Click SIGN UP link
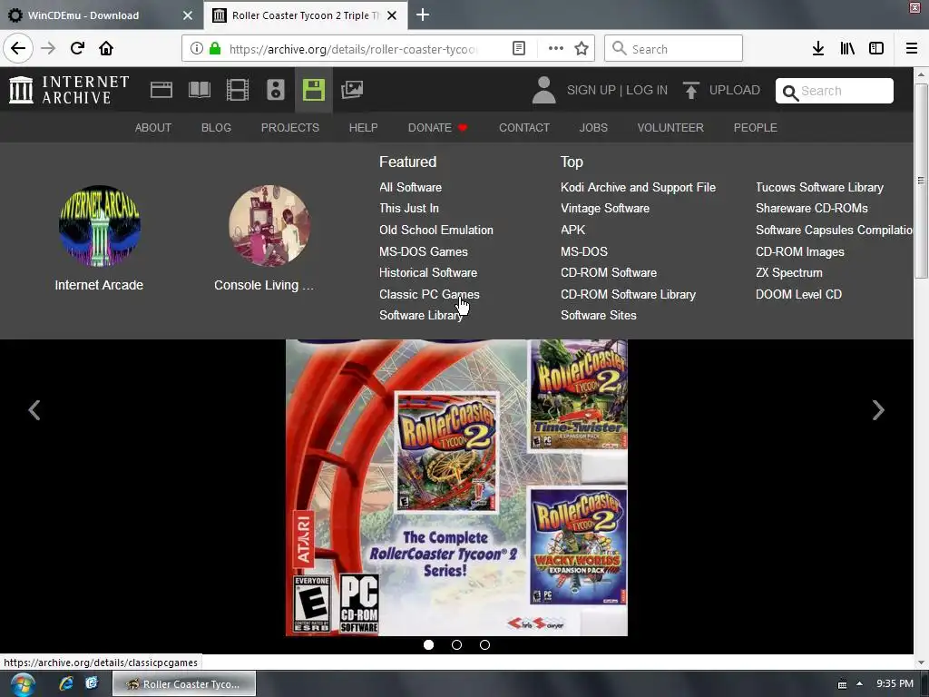The image size is (929, 697). pyautogui.click(x=592, y=90)
